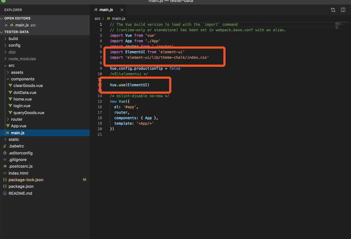Expand the node_modules folder
351x239 pixels.
45,59
